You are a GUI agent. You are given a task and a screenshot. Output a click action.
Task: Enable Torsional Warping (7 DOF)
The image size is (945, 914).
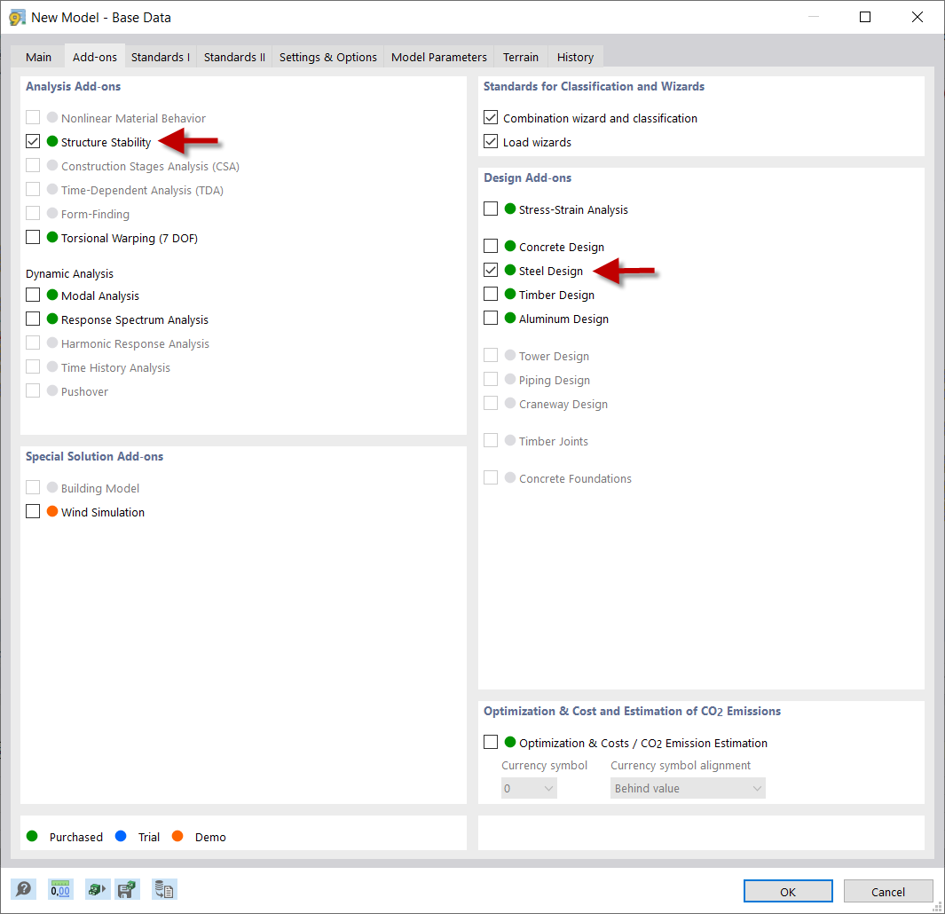(33, 237)
